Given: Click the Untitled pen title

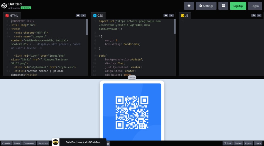Looking at the screenshot, I should [x=15, y=4].
